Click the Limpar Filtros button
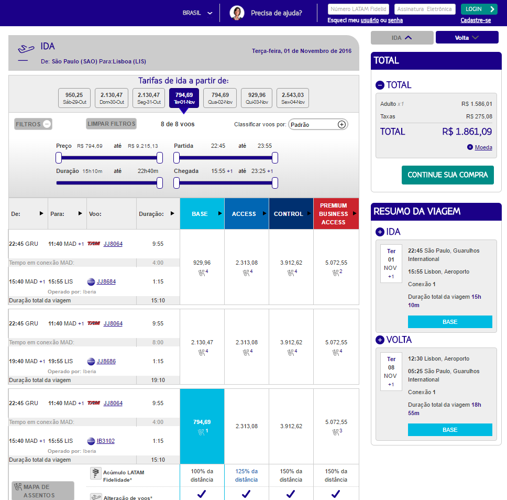Screen dimensions: 507x500 point(111,124)
